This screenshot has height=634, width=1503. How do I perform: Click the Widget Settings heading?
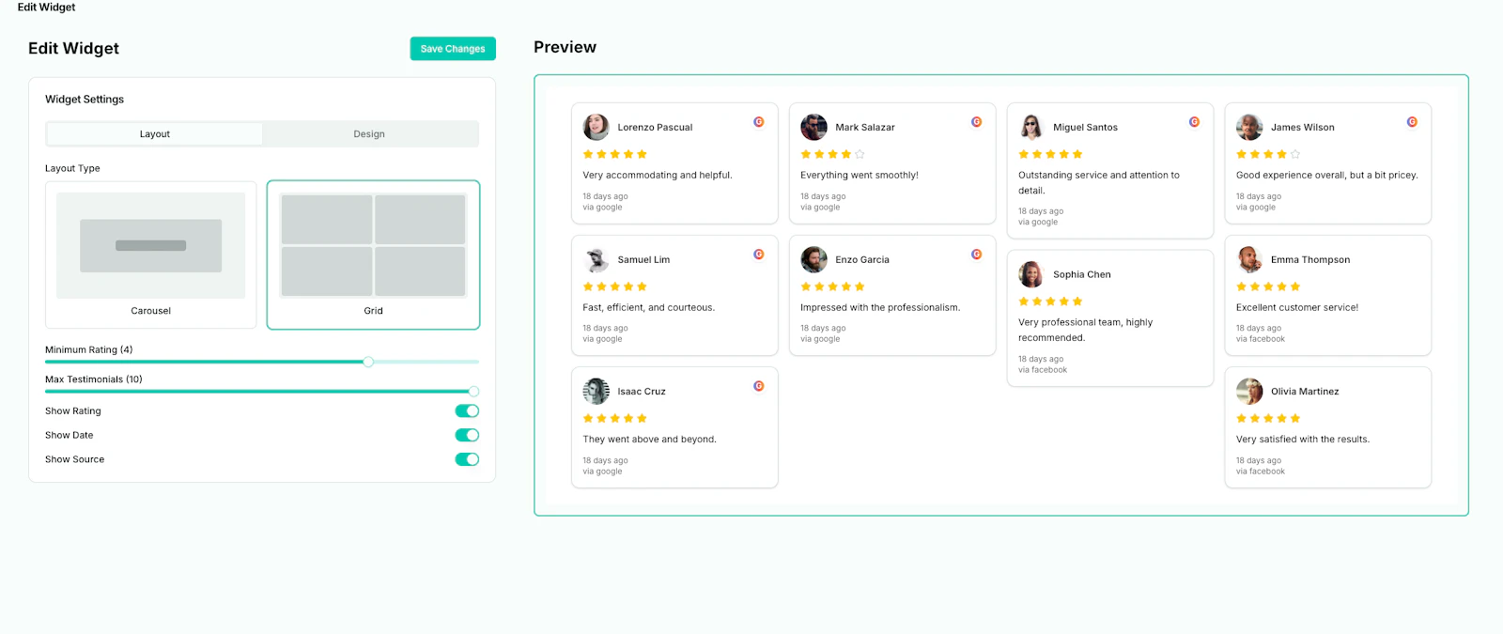pos(85,100)
